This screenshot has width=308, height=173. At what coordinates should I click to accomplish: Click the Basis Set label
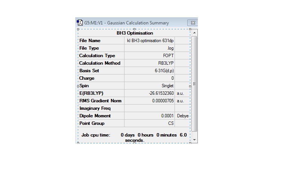click(89, 71)
